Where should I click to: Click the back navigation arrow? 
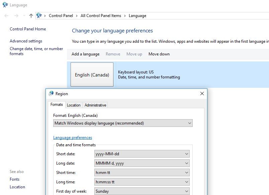[6, 16]
